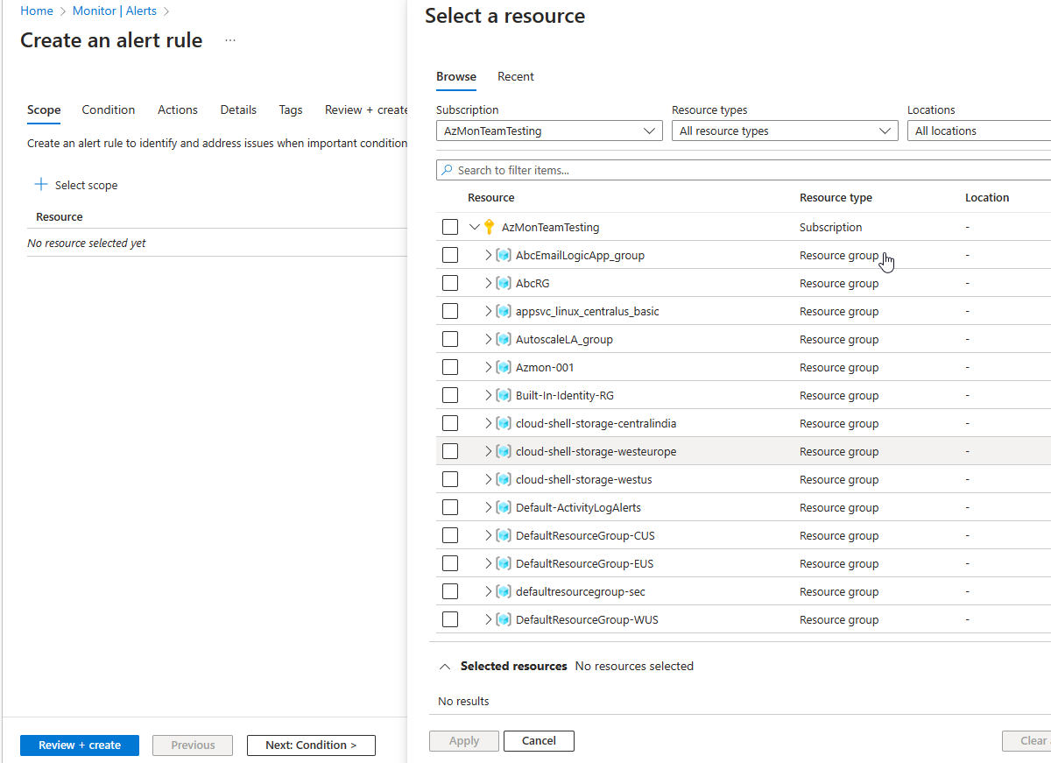
Task: Collapse the AzMonTeamTesting subscription tree
Action: (x=475, y=227)
